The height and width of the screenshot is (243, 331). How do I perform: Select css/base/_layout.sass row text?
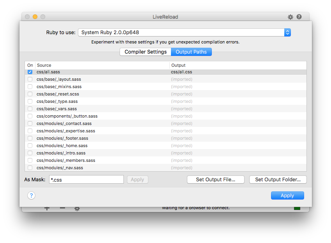pyautogui.click(x=59, y=79)
